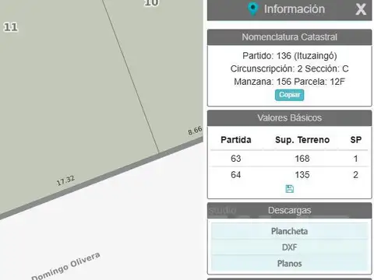Click the Sup. Terreno column header

pyautogui.click(x=302, y=140)
